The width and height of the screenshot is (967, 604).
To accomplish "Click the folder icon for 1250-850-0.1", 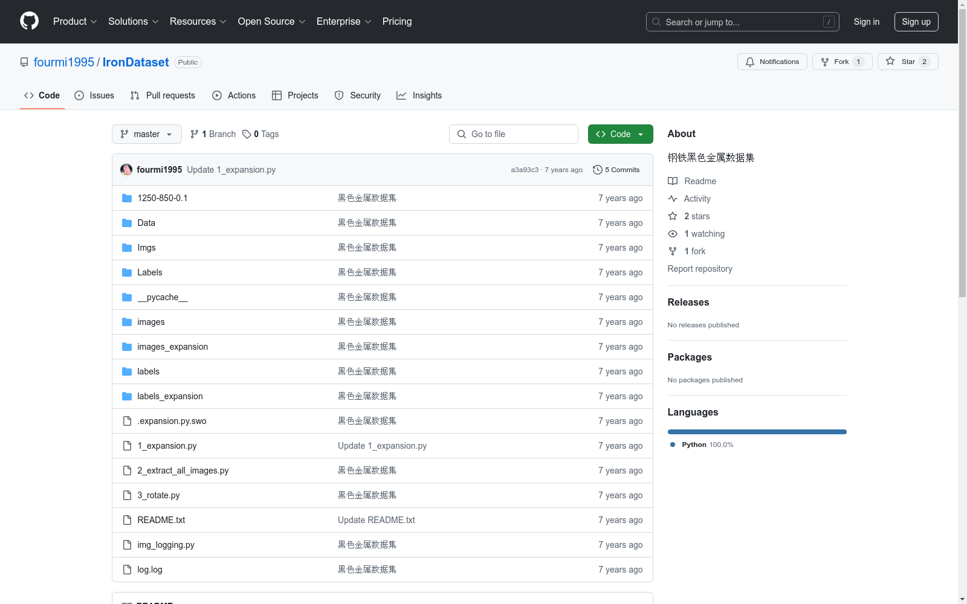I will click(x=127, y=198).
